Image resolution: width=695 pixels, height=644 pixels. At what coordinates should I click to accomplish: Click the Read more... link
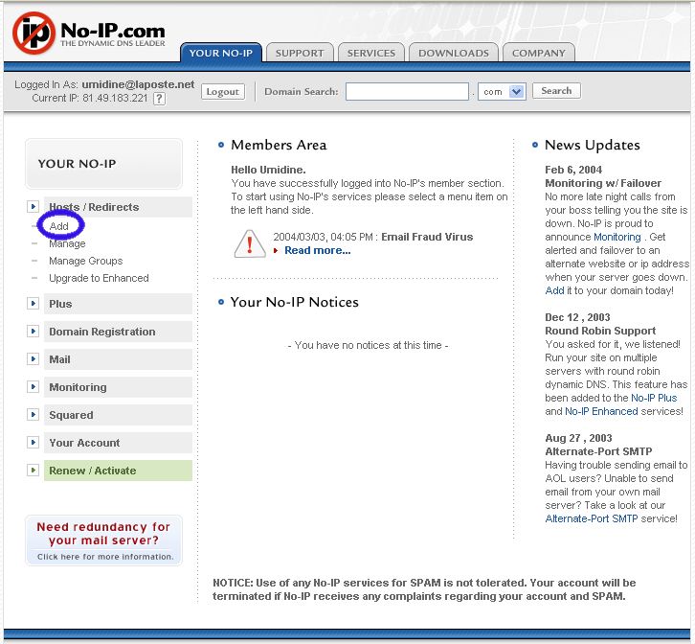pos(318,250)
